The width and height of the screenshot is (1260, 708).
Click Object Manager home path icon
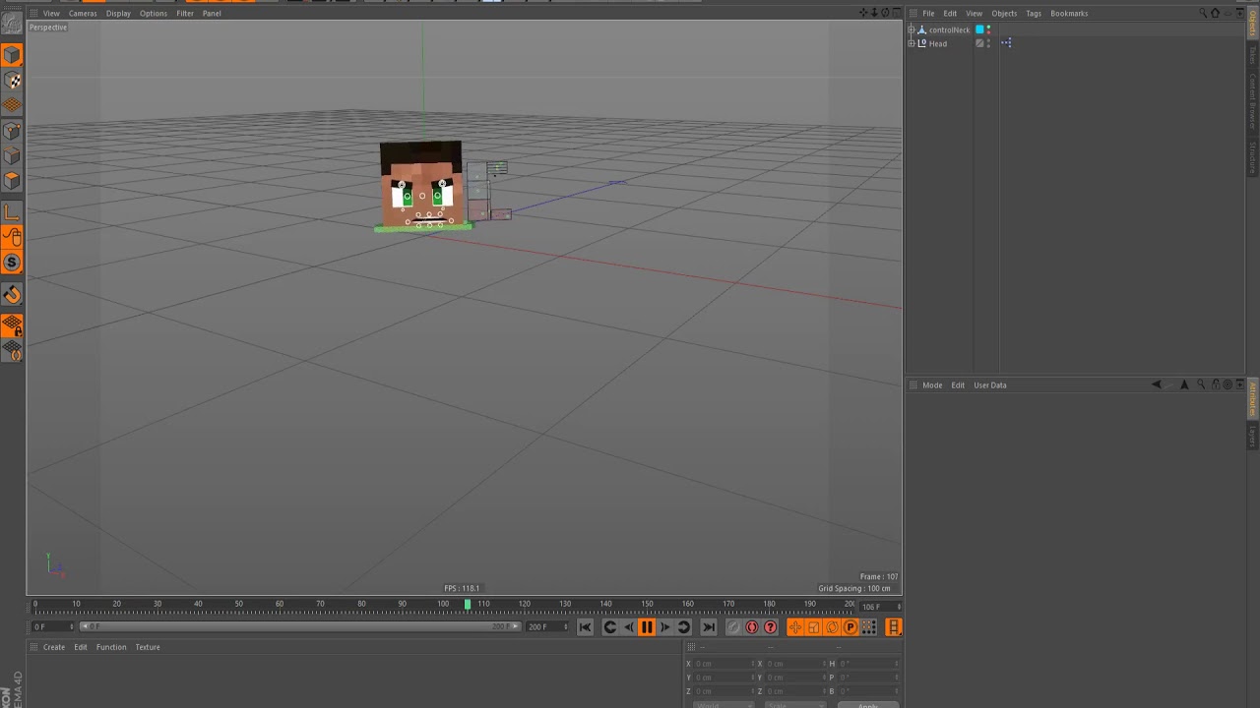coord(1215,13)
